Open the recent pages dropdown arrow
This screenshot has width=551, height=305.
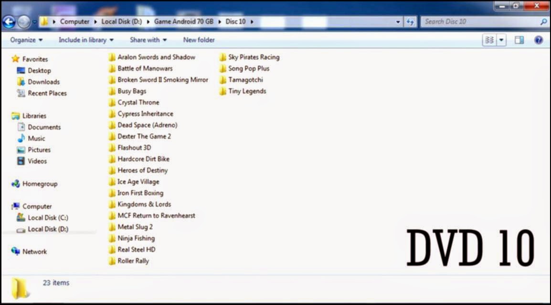pos(34,22)
